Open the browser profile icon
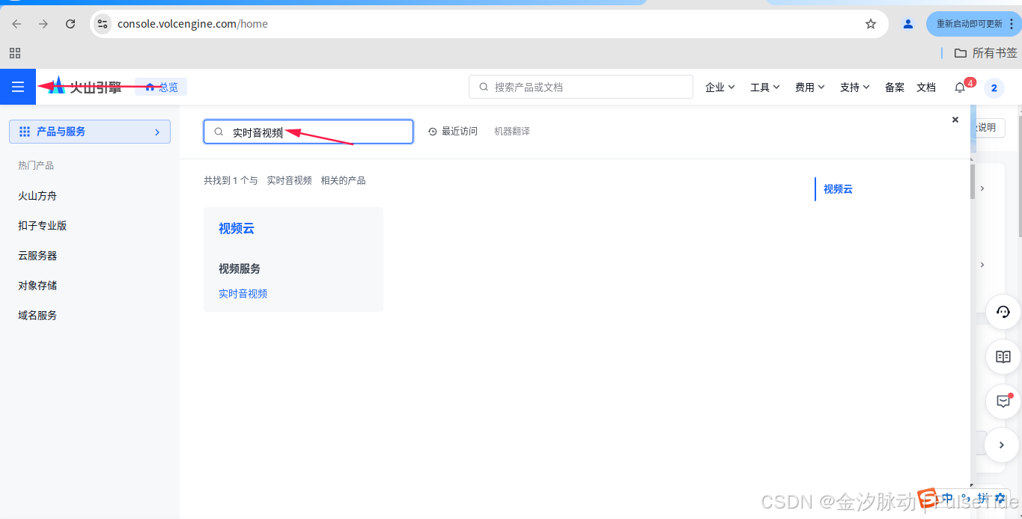 [908, 24]
